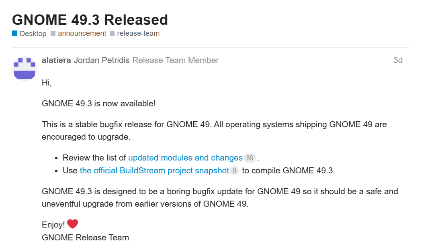
Task: Open the announcement tag
Action: (x=82, y=33)
